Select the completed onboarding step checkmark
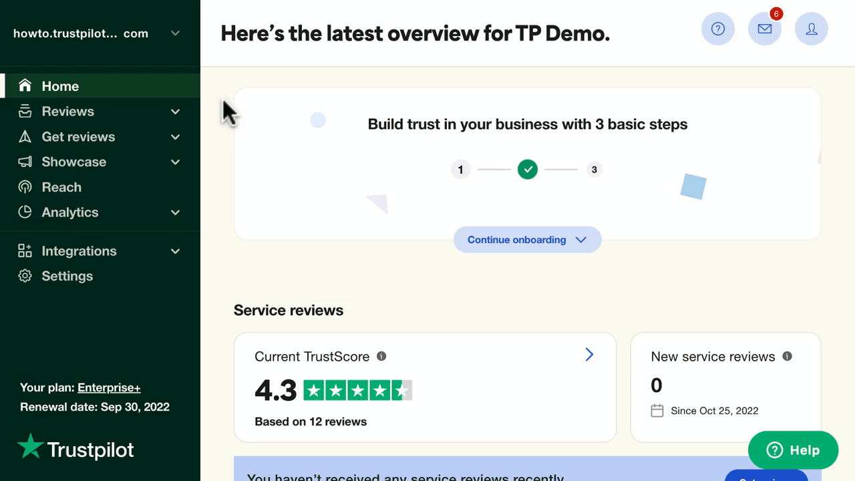The image size is (855, 481). (x=528, y=170)
